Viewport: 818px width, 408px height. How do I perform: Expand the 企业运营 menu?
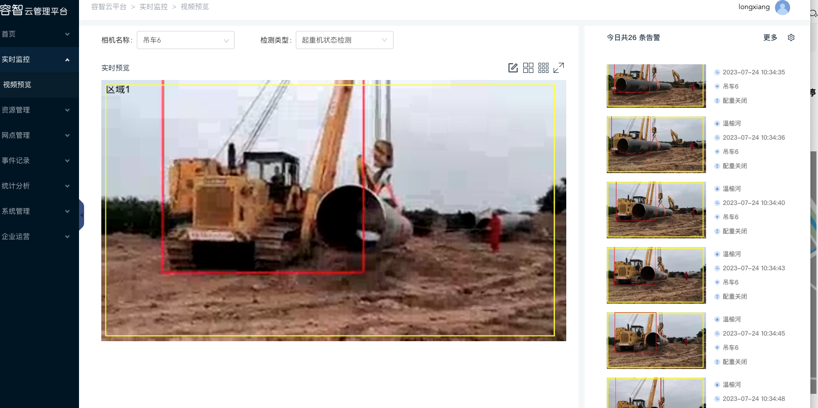[40, 236]
